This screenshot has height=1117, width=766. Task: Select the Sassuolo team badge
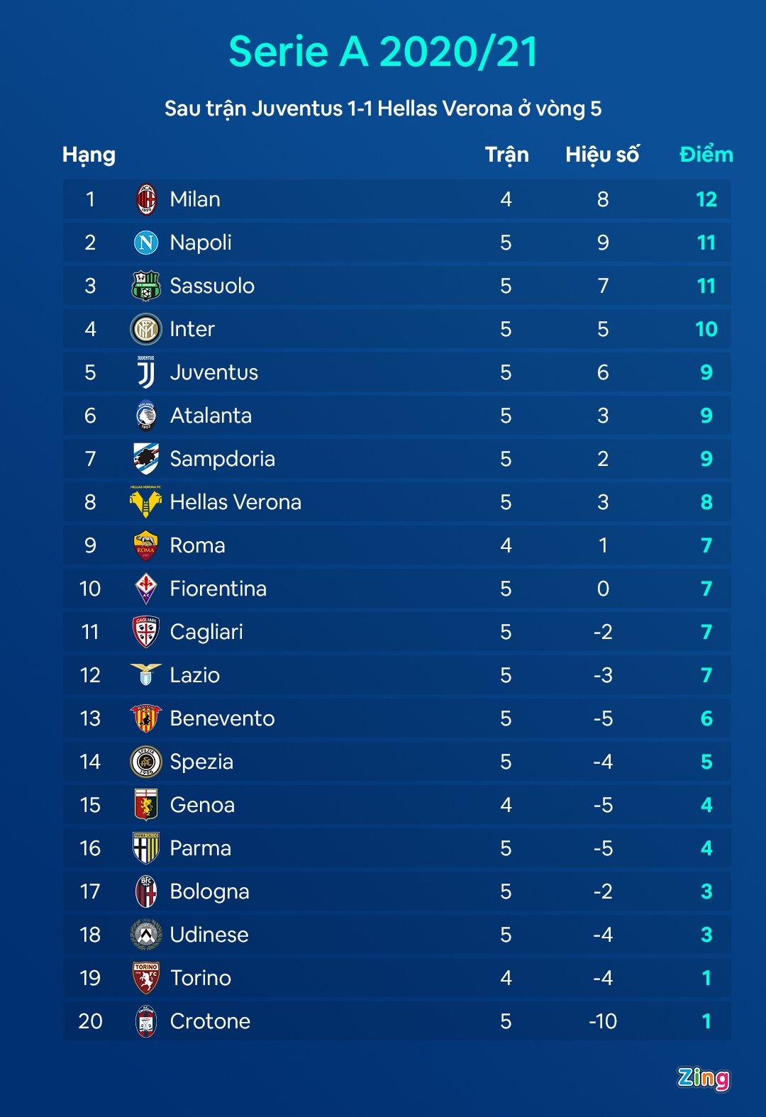[x=146, y=286]
